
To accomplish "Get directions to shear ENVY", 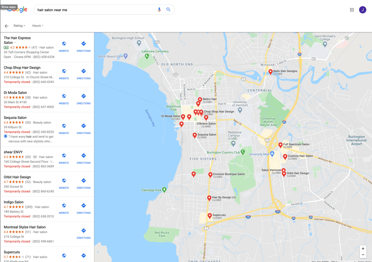I will click(x=83, y=159).
